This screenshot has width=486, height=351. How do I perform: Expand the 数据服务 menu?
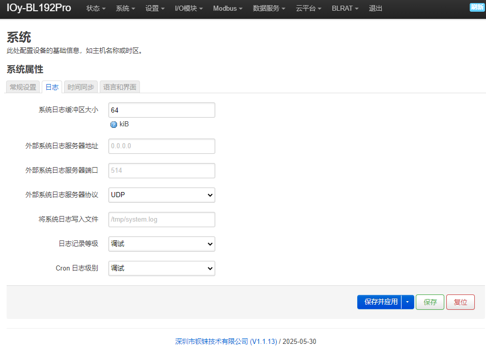pyautogui.click(x=269, y=8)
